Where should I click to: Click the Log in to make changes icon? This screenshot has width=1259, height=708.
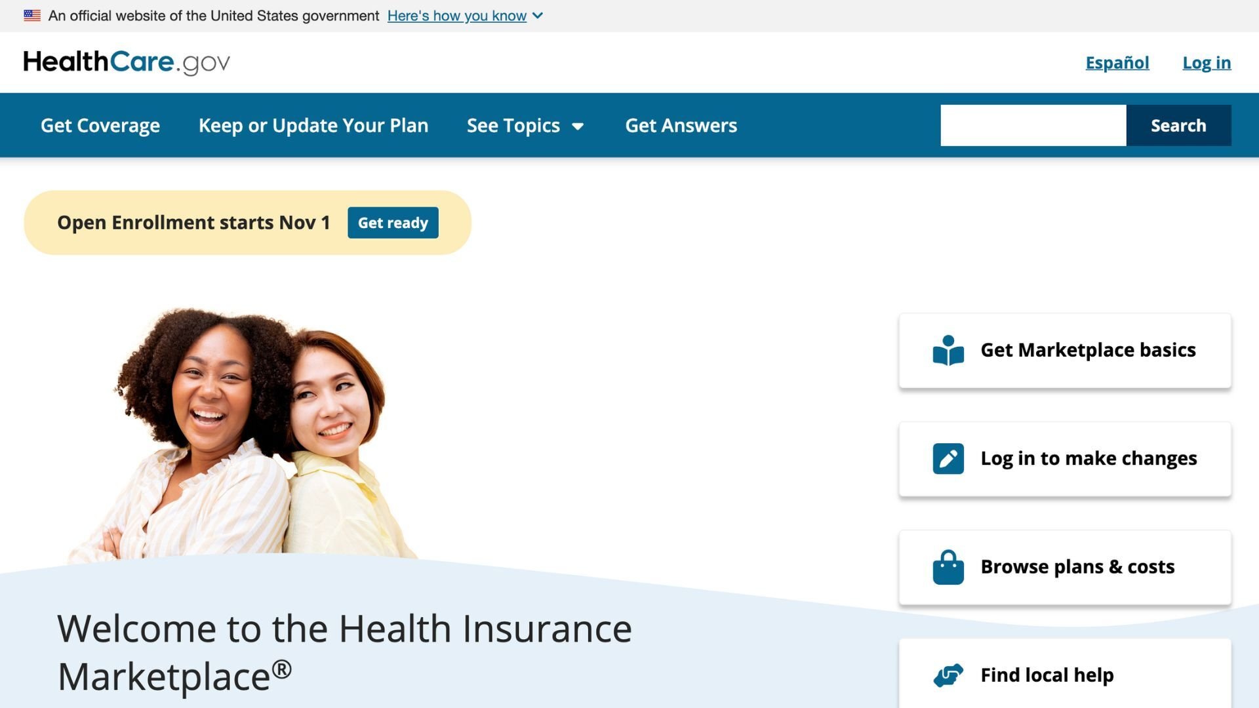pos(948,458)
